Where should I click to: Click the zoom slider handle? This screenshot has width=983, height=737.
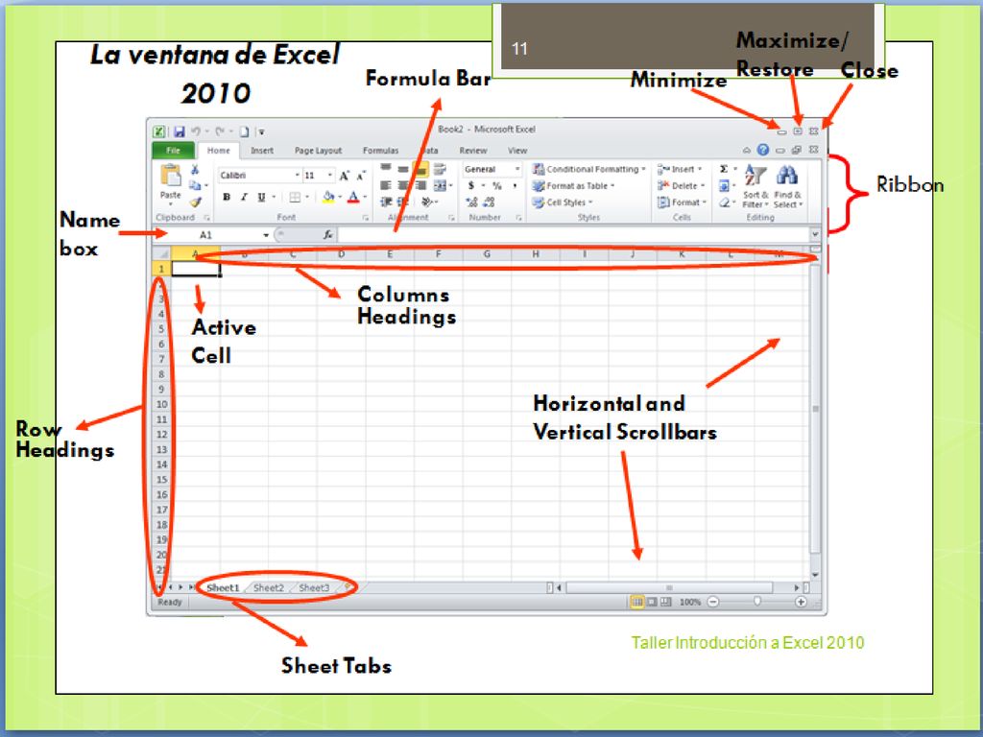[757, 602]
